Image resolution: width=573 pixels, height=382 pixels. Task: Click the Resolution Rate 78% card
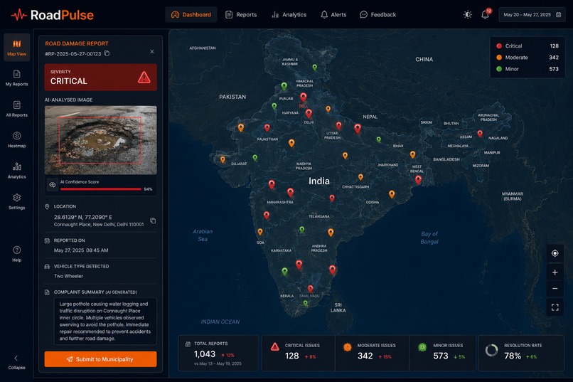pyautogui.click(x=521, y=353)
